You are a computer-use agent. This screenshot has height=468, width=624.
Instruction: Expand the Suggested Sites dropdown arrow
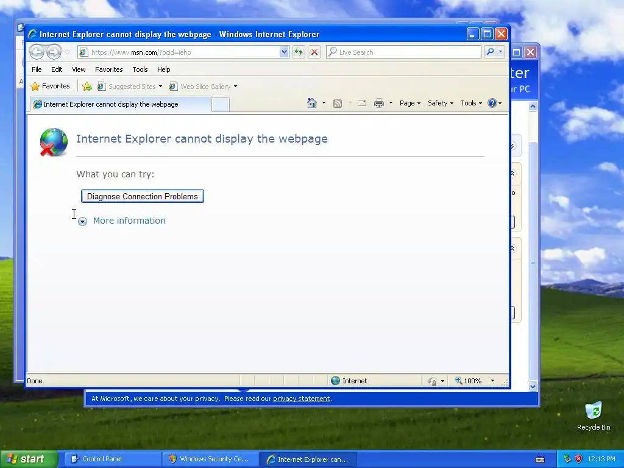[x=160, y=87]
